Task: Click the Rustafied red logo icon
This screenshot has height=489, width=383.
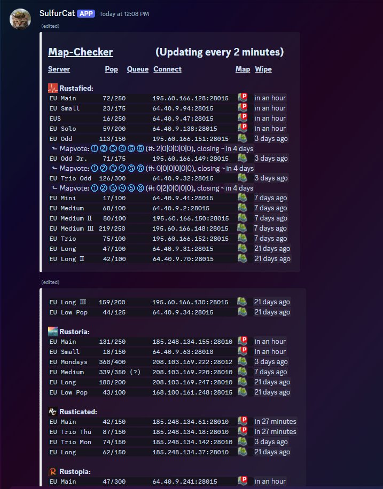Action: click(53, 88)
